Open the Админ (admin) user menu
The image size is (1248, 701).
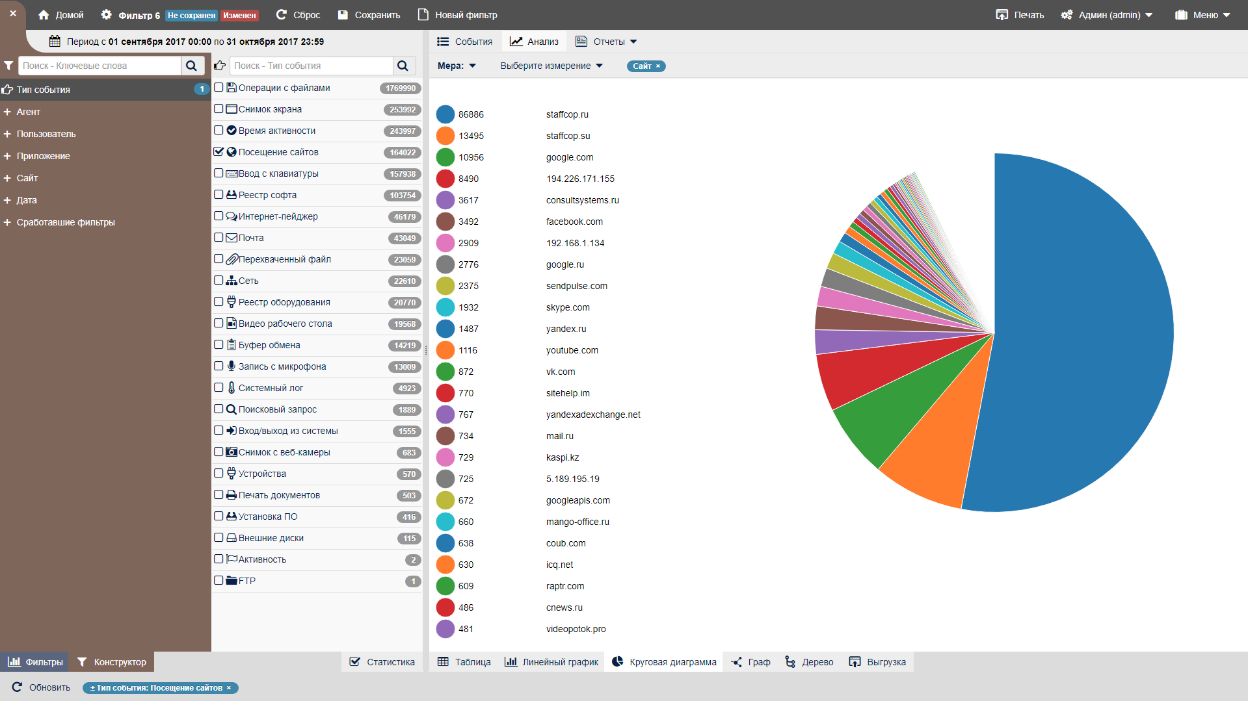[x=1107, y=15]
